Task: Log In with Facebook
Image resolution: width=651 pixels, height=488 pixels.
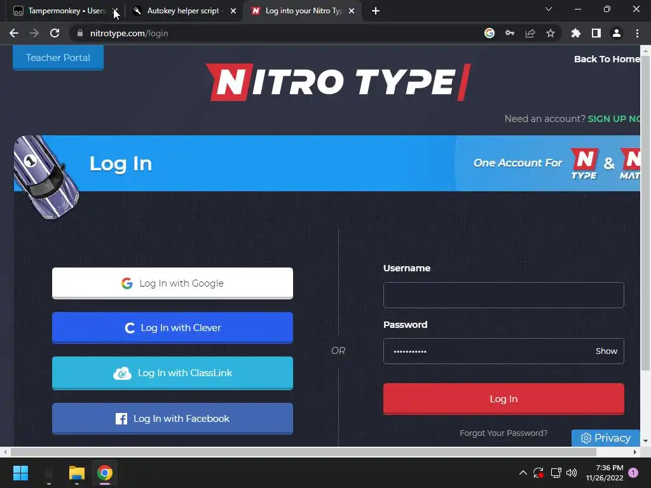Action: click(x=172, y=418)
